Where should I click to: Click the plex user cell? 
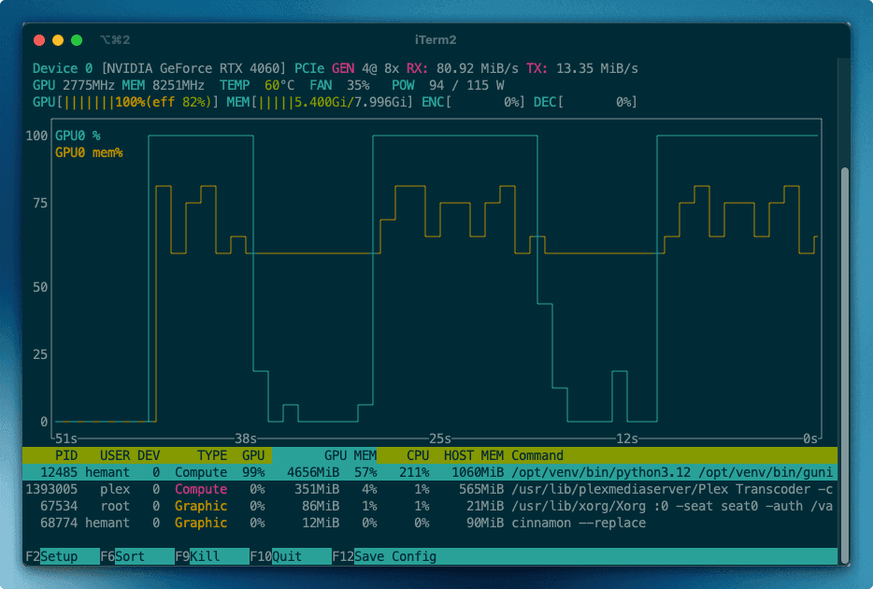[115, 489]
